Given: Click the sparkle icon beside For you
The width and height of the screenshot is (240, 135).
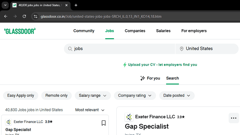Looking at the screenshot, I should [x=142, y=78].
